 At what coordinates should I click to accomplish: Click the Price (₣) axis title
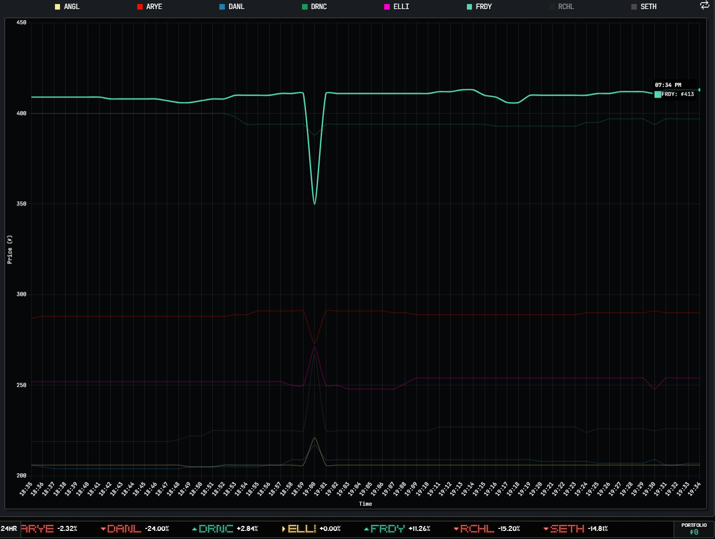tap(10, 249)
